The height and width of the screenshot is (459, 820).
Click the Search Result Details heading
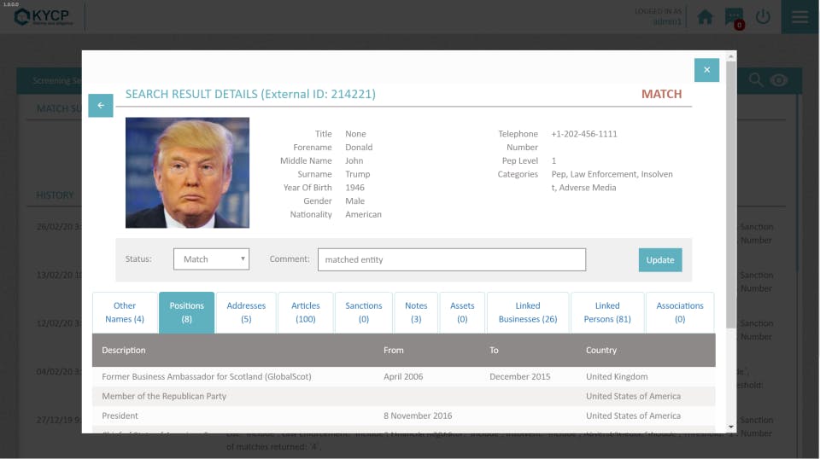tap(250, 94)
